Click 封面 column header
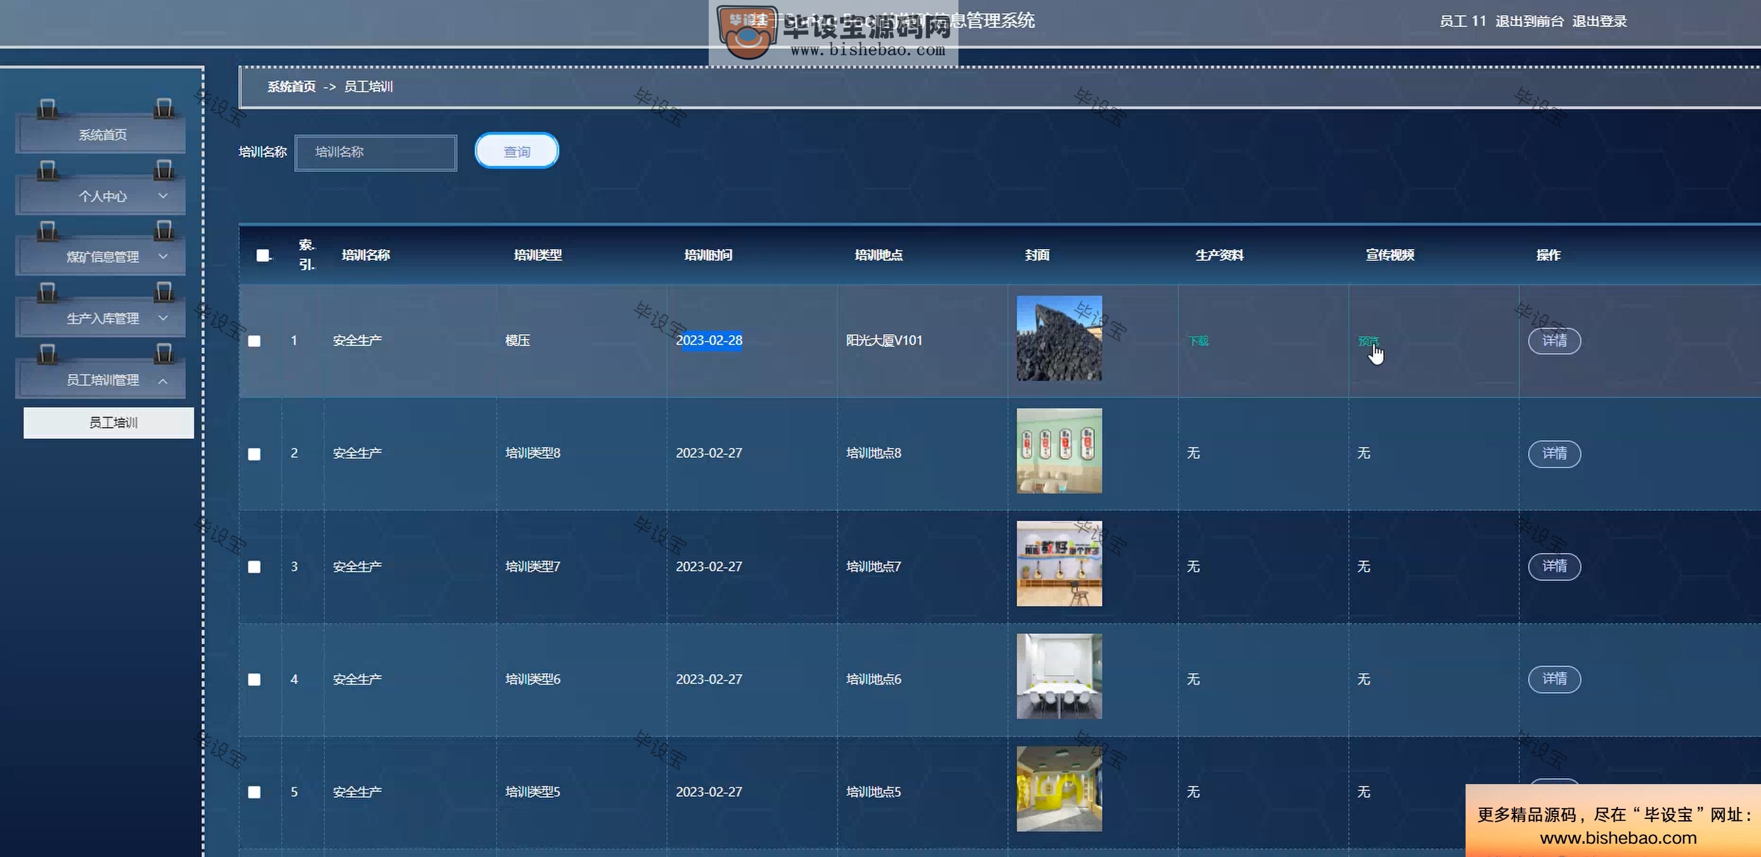Image resolution: width=1761 pixels, height=857 pixels. (1037, 255)
